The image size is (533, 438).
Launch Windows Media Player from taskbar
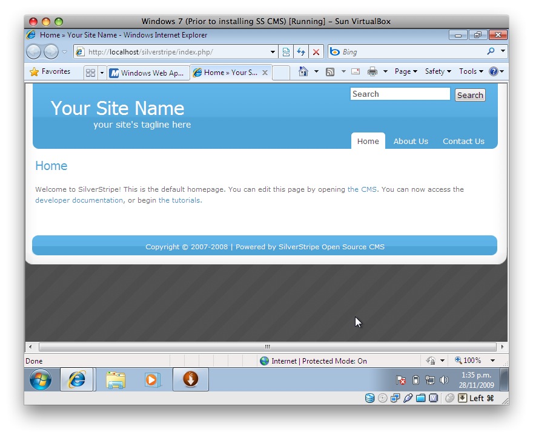(152, 380)
